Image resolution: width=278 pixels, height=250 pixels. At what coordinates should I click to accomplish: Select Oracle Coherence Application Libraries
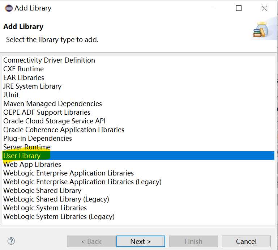pos(64,130)
